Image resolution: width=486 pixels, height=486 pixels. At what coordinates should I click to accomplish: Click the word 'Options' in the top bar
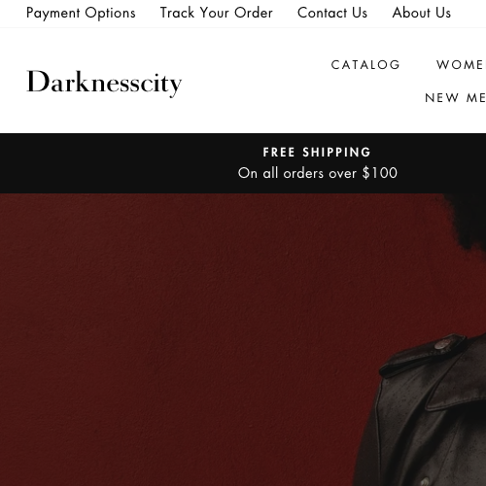[110, 14]
